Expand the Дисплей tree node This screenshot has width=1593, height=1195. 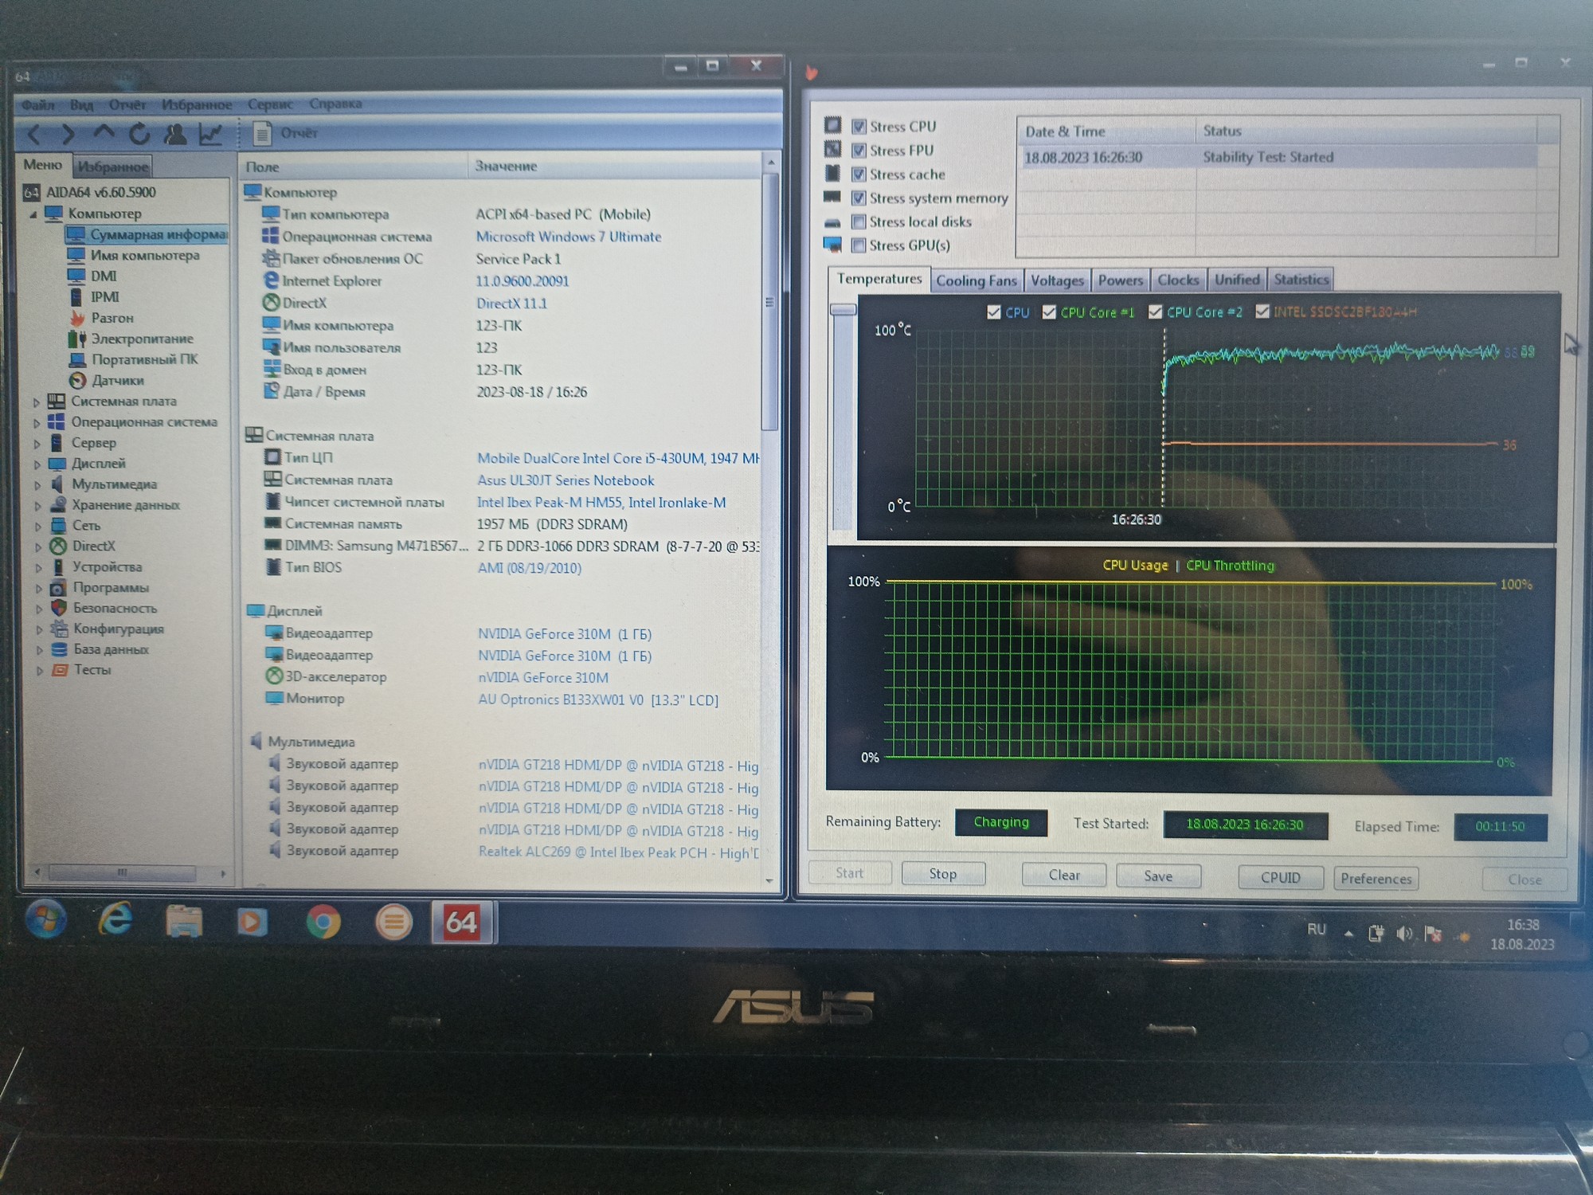pyautogui.click(x=37, y=464)
